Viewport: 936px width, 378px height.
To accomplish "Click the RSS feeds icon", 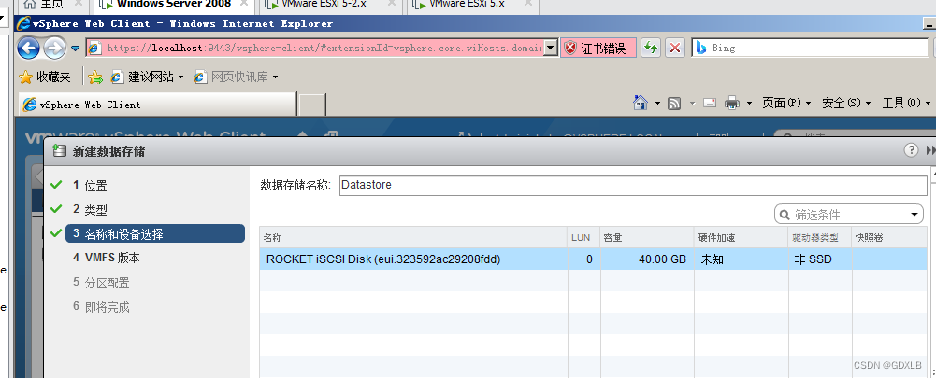I will click(x=674, y=104).
